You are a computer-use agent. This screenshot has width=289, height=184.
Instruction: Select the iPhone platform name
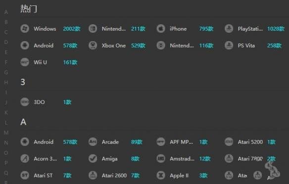(178, 29)
